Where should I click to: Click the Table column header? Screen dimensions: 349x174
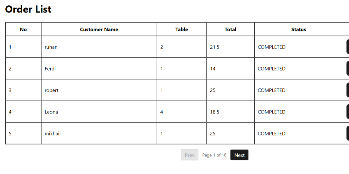tap(182, 29)
